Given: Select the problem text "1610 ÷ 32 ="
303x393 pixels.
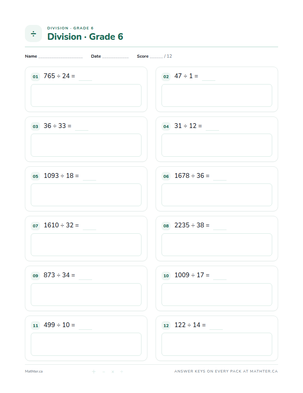Looking at the screenshot, I should [x=61, y=225].
